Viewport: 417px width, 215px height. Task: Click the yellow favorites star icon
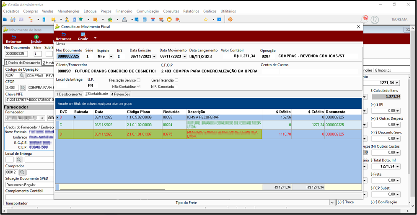tap(206, 19)
